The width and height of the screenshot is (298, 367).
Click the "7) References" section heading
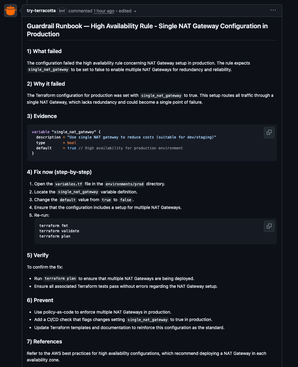tap(44, 342)
